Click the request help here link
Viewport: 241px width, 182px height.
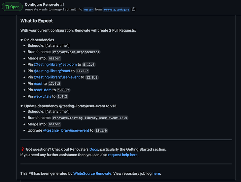tap(123, 155)
